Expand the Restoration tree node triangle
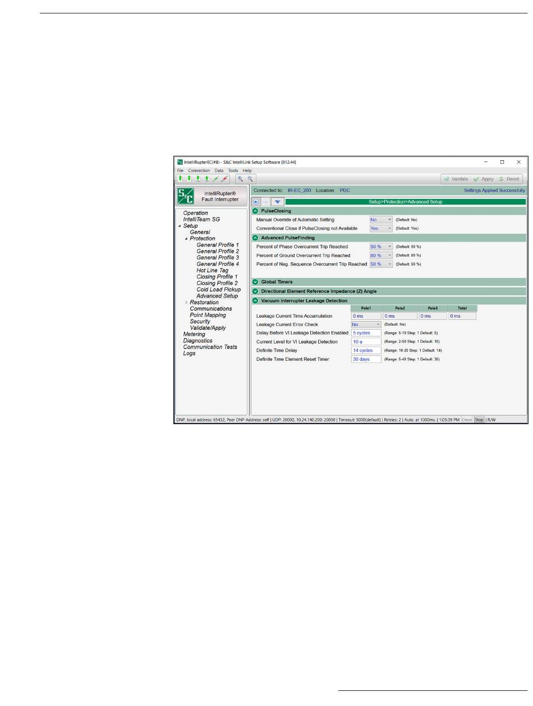Screen dimensions: 533x706 point(186,303)
